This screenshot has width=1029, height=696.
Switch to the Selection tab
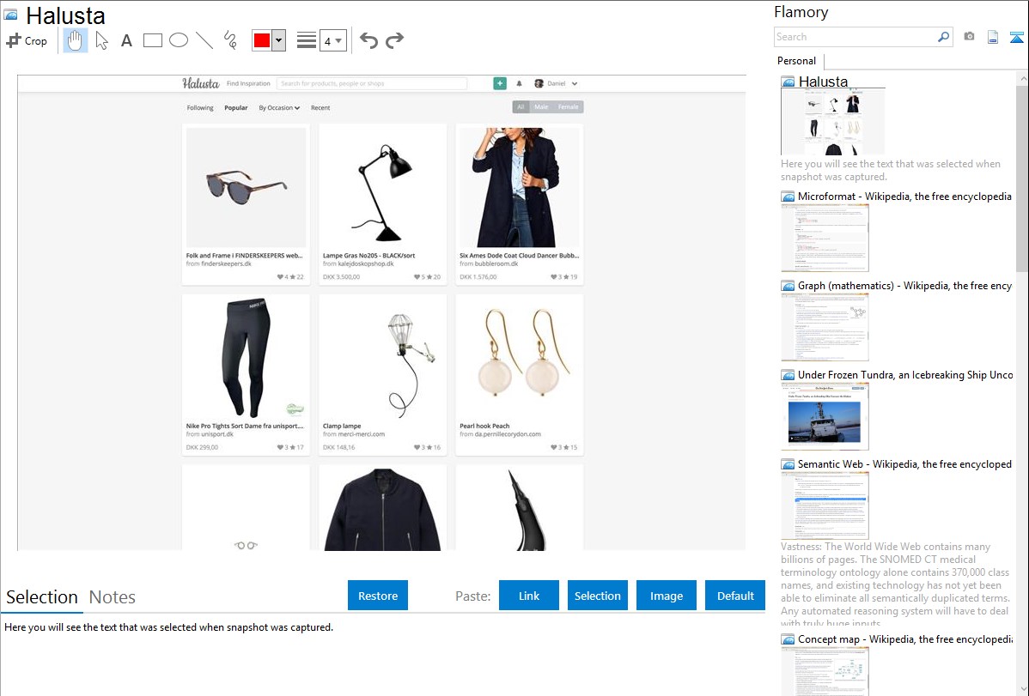(42, 597)
